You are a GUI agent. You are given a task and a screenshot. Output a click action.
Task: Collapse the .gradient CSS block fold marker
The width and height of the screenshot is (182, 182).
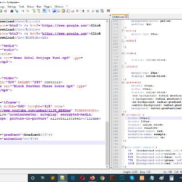coord(123,82)
